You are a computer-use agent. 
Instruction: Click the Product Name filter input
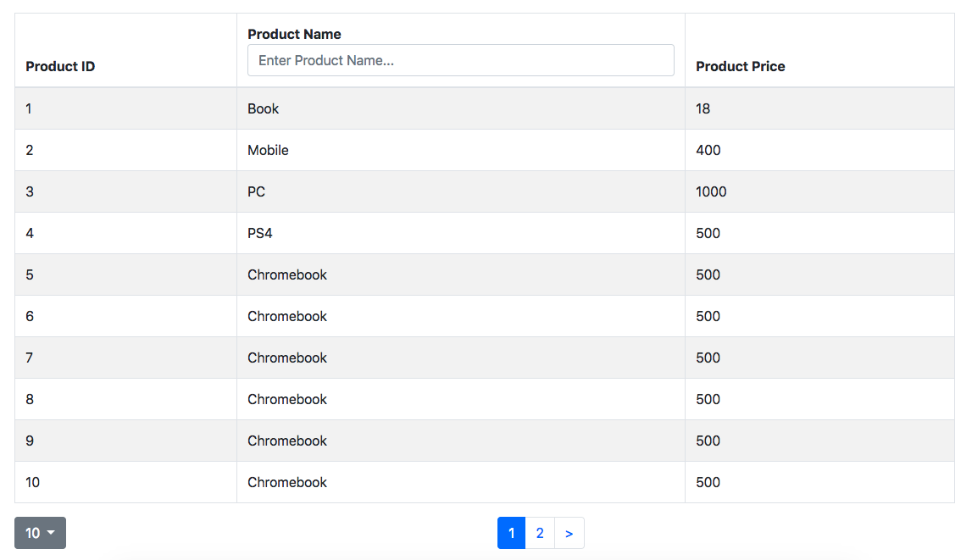[460, 60]
